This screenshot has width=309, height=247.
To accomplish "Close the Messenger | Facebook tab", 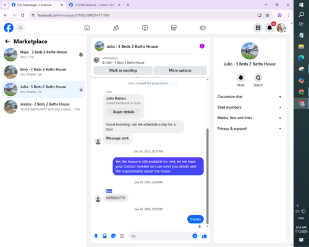I will pos(62,5).
